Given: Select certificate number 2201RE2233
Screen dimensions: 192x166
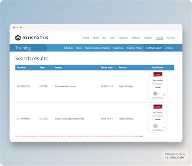Looking at the screenshot, I should coord(23,86).
